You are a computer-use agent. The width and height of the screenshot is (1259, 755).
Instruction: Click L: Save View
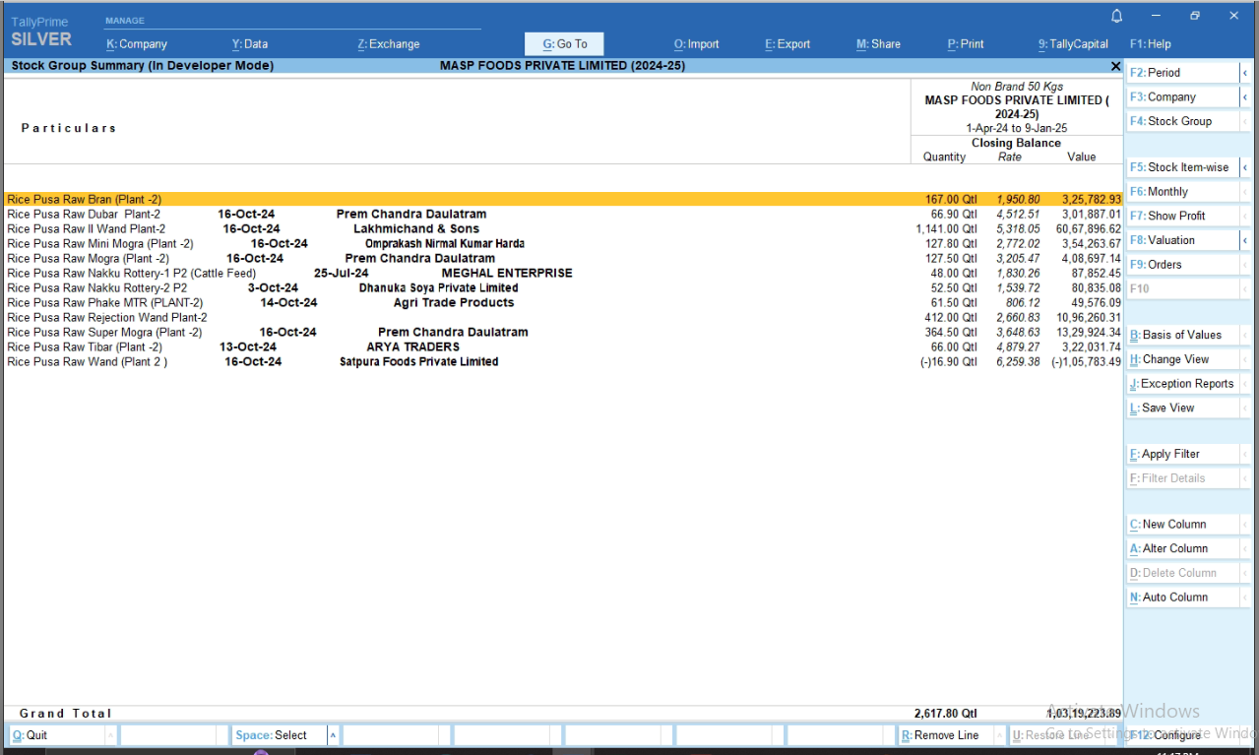tap(1182, 408)
